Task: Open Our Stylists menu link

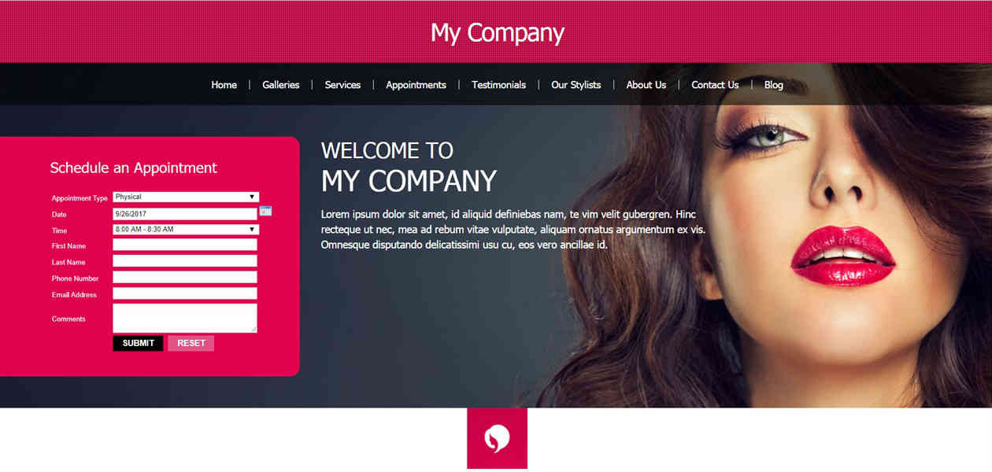Action: pyautogui.click(x=576, y=85)
